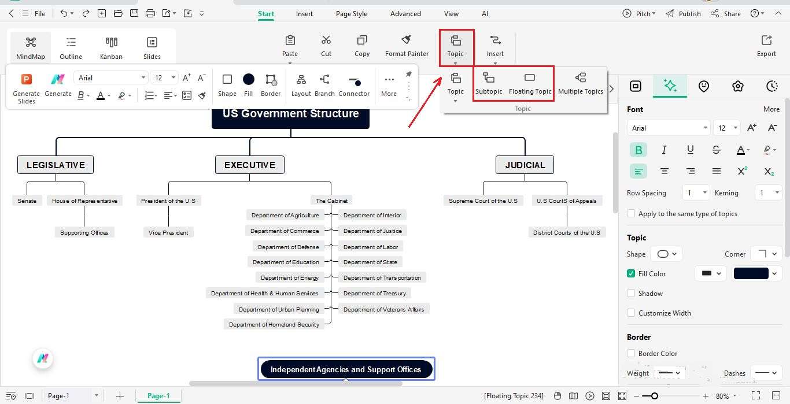
Task: Switch to Kanban view
Action: pos(111,46)
